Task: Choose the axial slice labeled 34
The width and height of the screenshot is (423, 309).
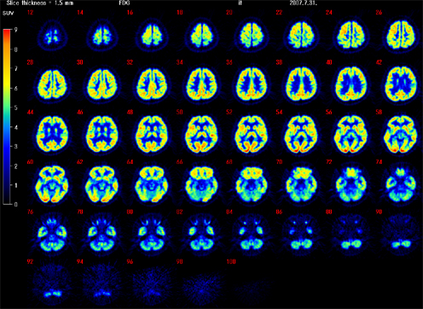Action: coord(201,85)
